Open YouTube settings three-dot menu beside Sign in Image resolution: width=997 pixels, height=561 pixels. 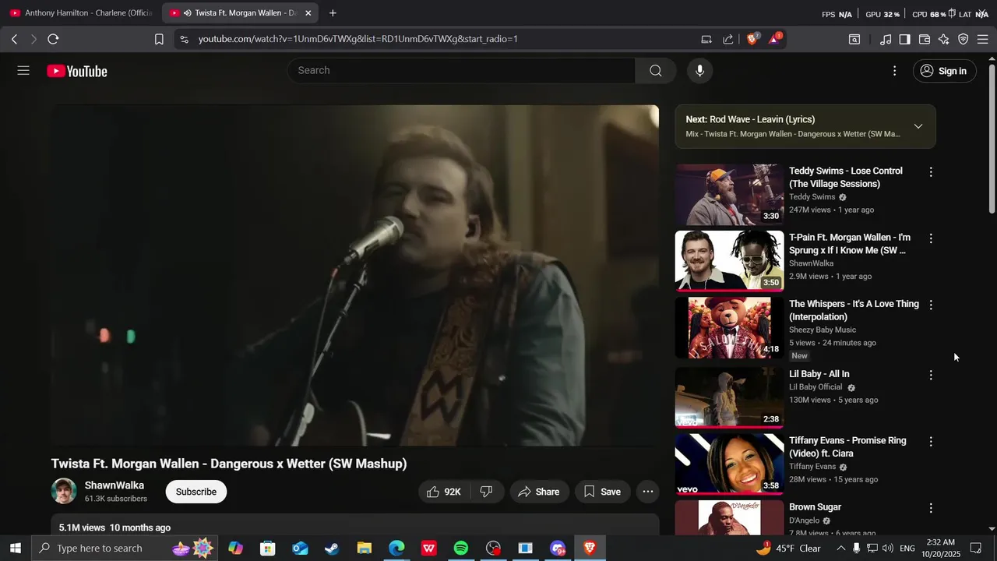[x=894, y=71]
